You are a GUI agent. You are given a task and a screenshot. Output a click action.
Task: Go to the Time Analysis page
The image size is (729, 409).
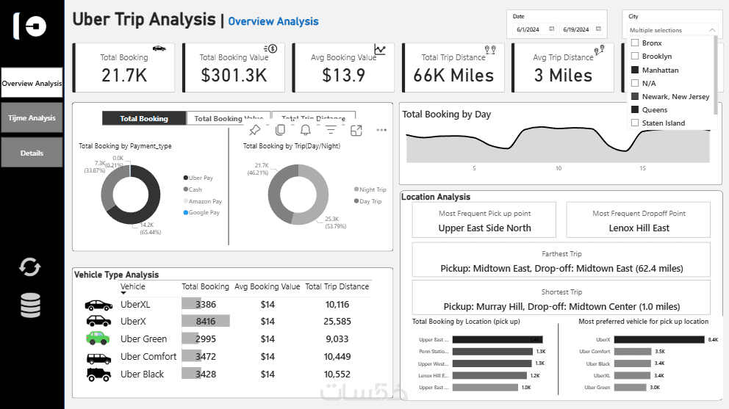(x=32, y=118)
